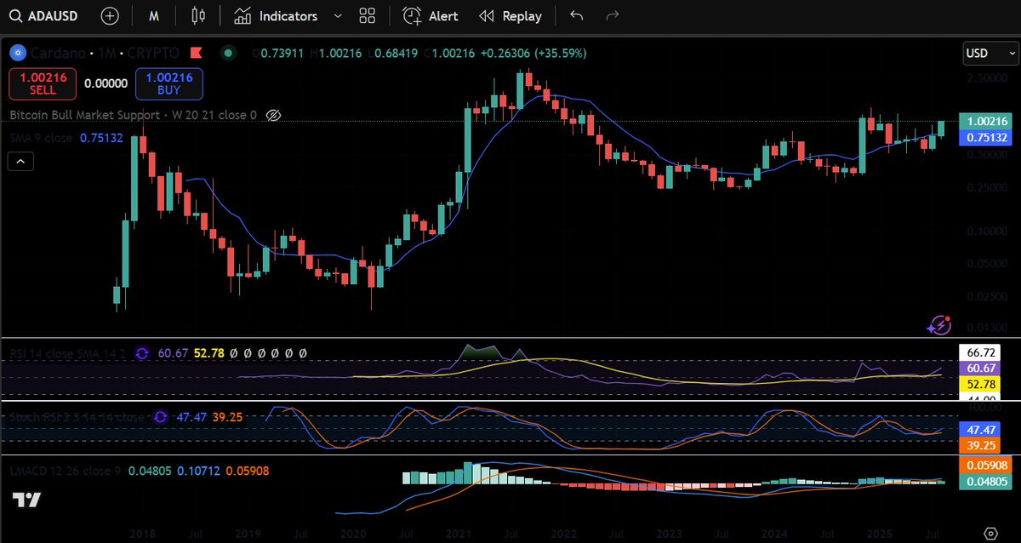Click the purple lightning bolt icon
The width and height of the screenshot is (1021, 543).
coord(939,324)
